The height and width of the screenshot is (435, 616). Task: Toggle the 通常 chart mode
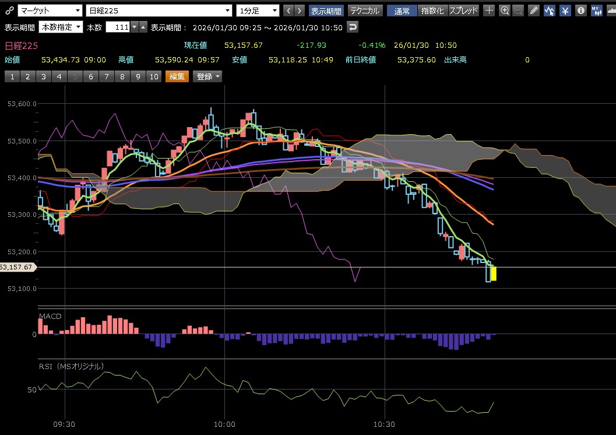[401, 10]
